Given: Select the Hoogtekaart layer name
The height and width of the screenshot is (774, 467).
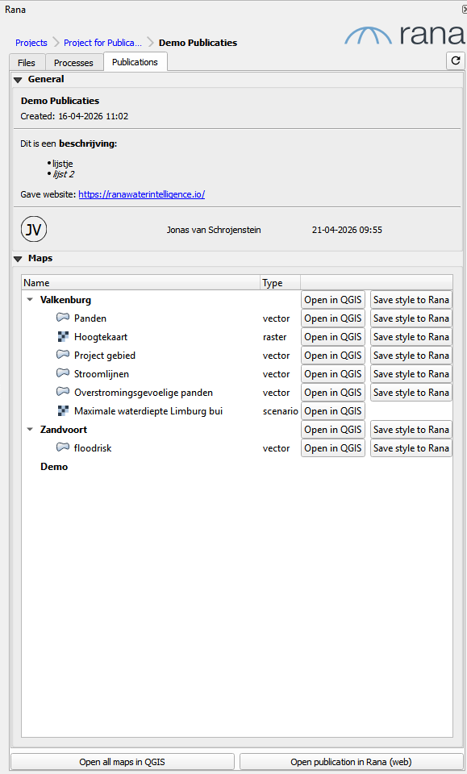Looking at the screenshot, I should [101, 337].
